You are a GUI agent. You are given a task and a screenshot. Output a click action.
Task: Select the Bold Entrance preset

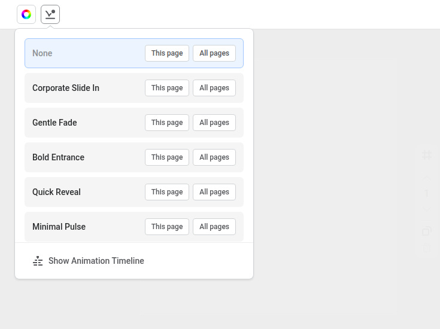134,157
